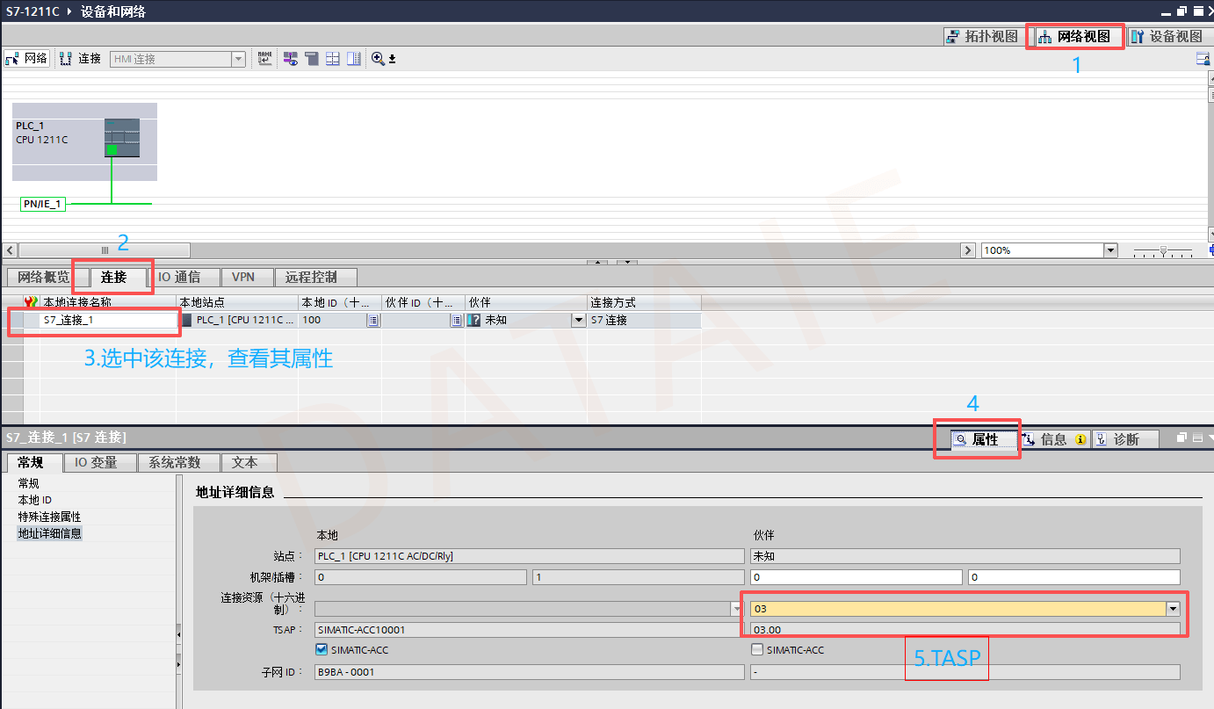The width and height of the screenshot is (1214, 709).
Task: Click the show address labels eye icon
Action: pyautogui.click(x=291, y=59)
